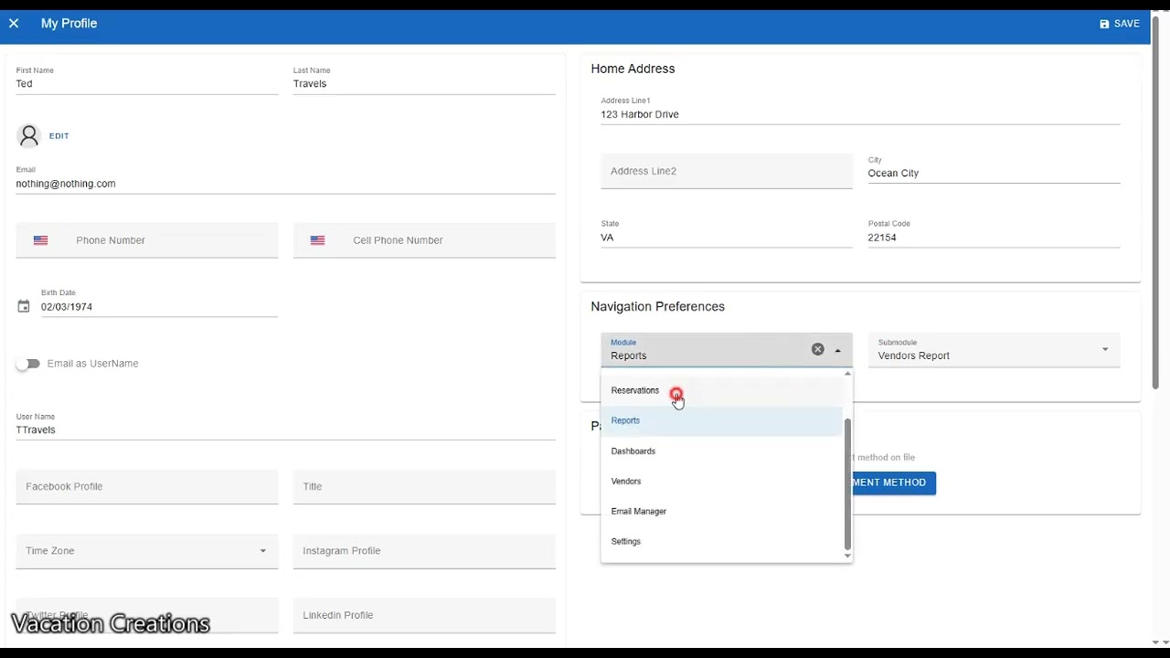
Task: Choose Vendors module option
Action: pyautogui.click(x=721, y=481)
